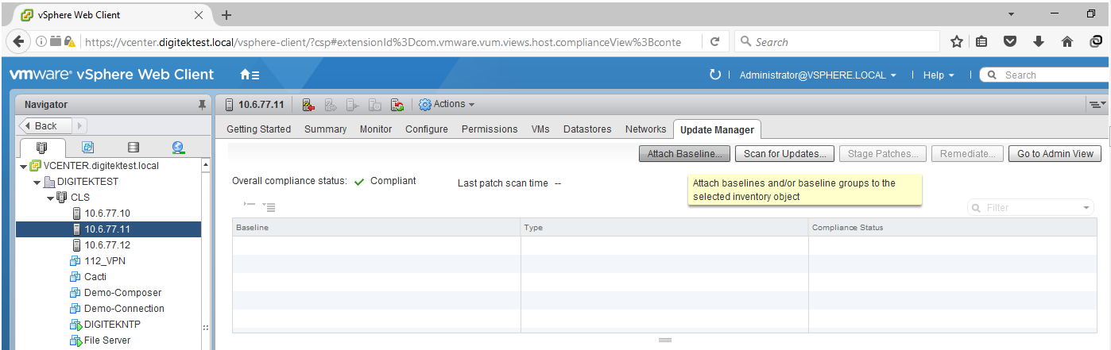The height and width of the screenshot is (350, 1111).
Task: Select the File Server virtual machine
Action: [101, 340]
